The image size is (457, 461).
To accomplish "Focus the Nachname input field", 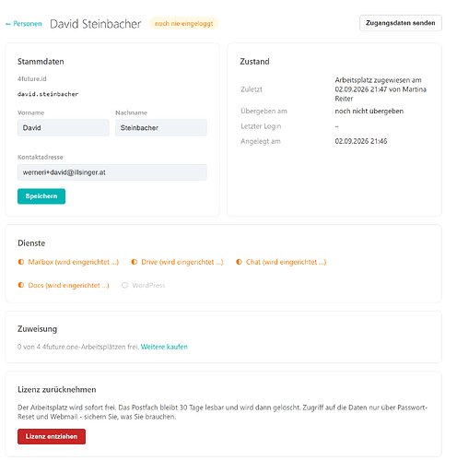I will (x=161, y=127).
